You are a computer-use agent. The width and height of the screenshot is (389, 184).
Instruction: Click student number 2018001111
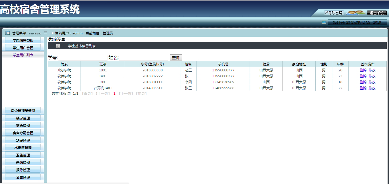[x=153, y=82]
